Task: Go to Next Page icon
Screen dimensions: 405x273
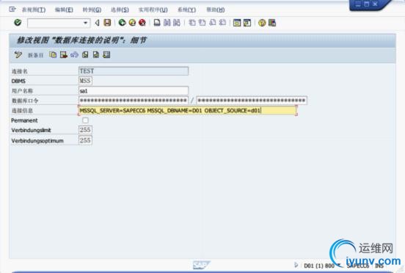Action: pyautogui.click(x=213, y=23)
